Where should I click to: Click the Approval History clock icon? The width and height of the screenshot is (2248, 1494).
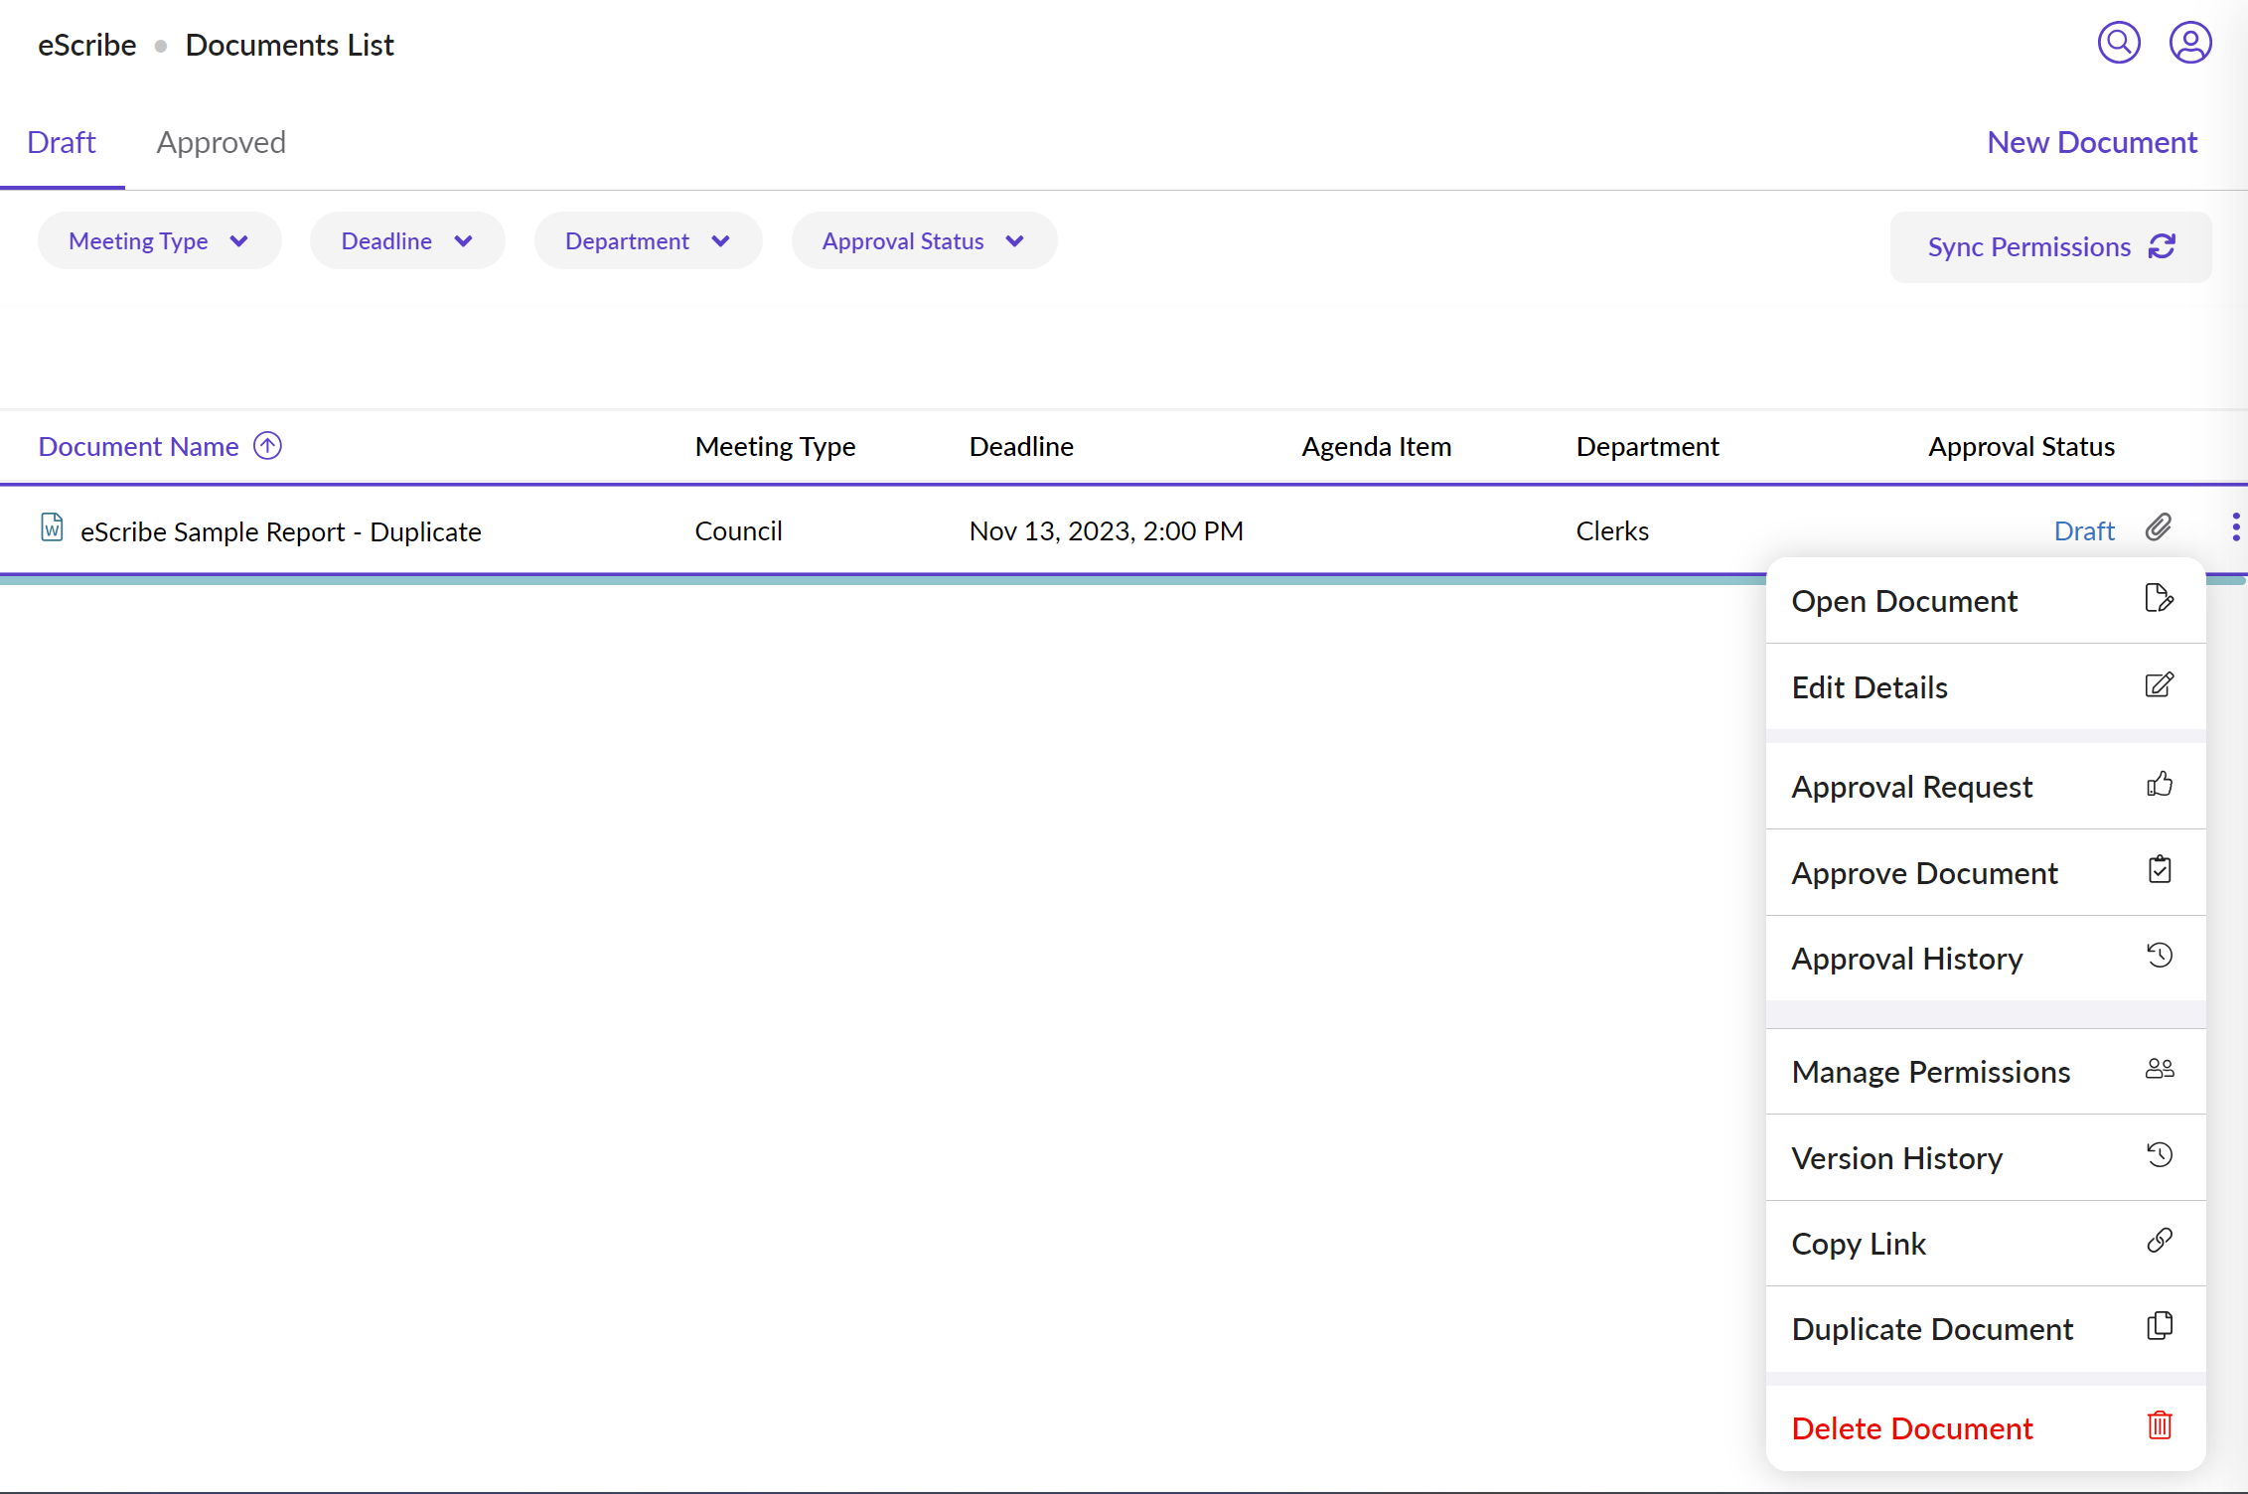pyautogui.click(x=2158, y=955)
